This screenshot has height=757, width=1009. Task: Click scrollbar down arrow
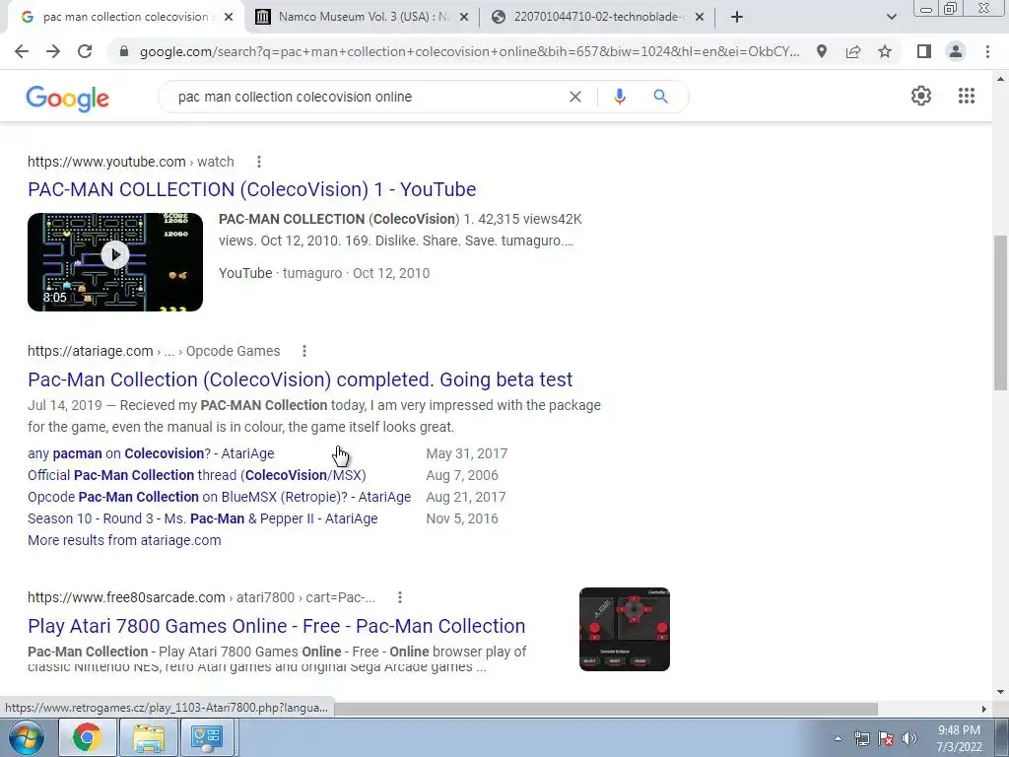pos(1000,692)
